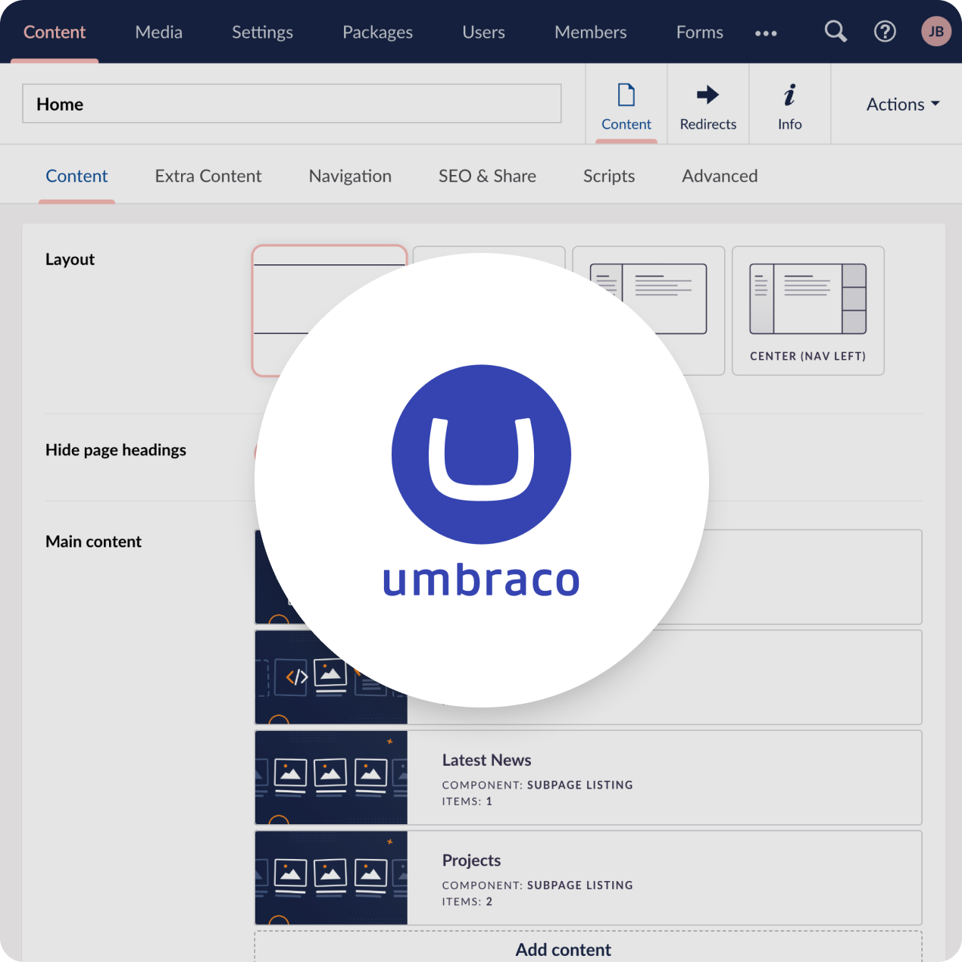Select the Scripts tab
The height and width of the screenshot is (962, 962).
pos(609,176)
